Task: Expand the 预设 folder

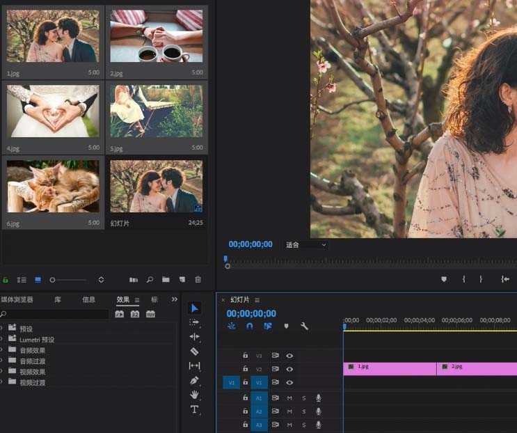Action: pos(1,329)
